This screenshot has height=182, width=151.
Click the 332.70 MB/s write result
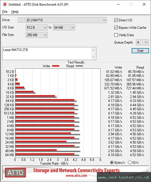(x=113, y=84)
